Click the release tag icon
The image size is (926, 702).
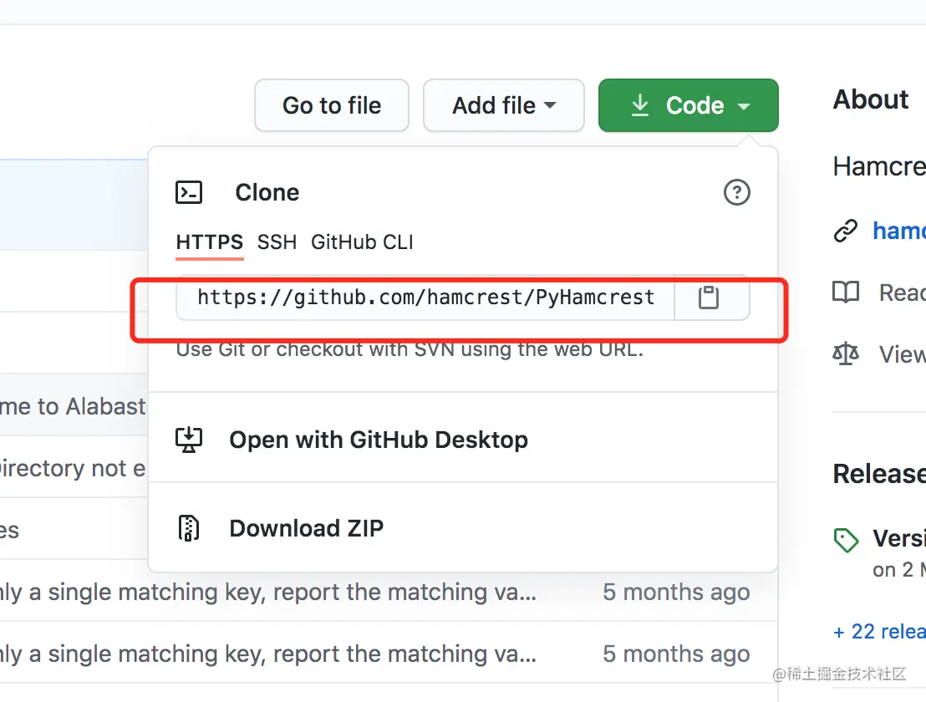pos(847,540)
